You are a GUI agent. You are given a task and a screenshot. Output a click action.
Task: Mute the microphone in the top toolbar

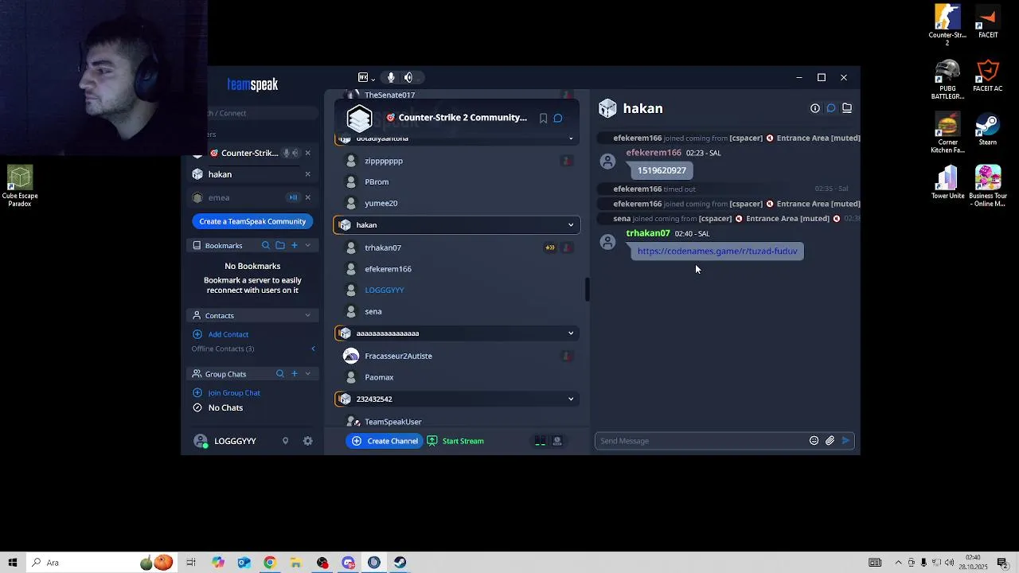tap(391, 77)
